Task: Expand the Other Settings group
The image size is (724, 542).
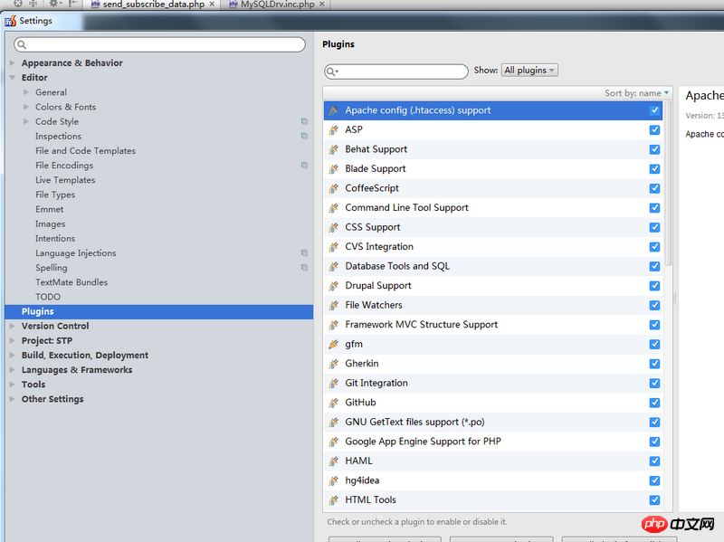Action: coord(13,399)
